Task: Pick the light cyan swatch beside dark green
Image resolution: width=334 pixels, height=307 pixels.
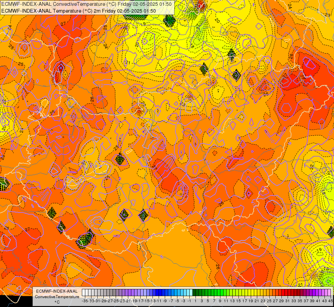Action: coord(191,293)
